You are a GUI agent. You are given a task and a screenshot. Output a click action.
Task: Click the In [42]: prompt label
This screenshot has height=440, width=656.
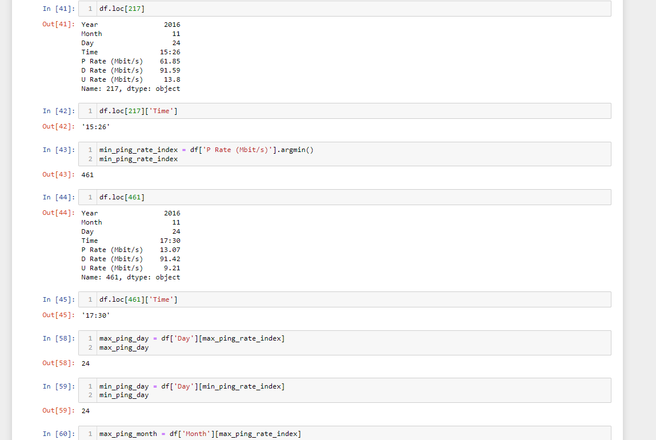[x=58, y=111]
